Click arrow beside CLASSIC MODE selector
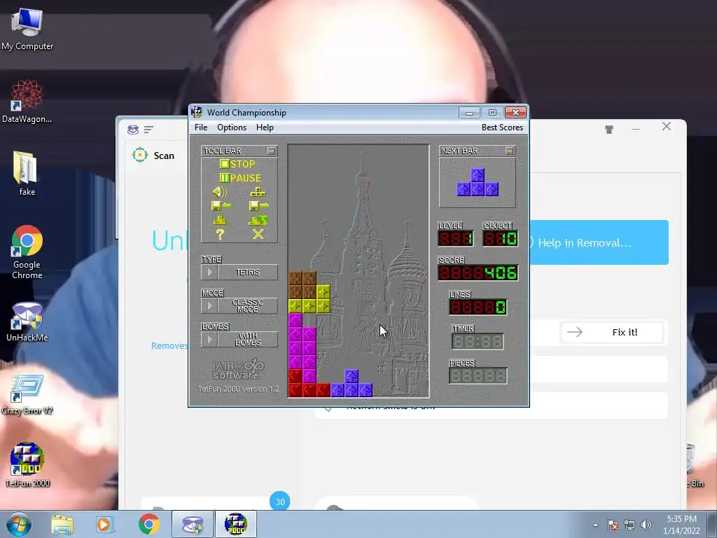The height and width of the screenshot is (538, 717). 209,305
